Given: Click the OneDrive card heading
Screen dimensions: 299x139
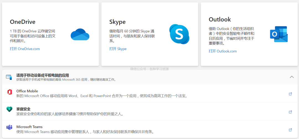Looking at the screenshot, I should pyautogui.click(x=23, y=22).
